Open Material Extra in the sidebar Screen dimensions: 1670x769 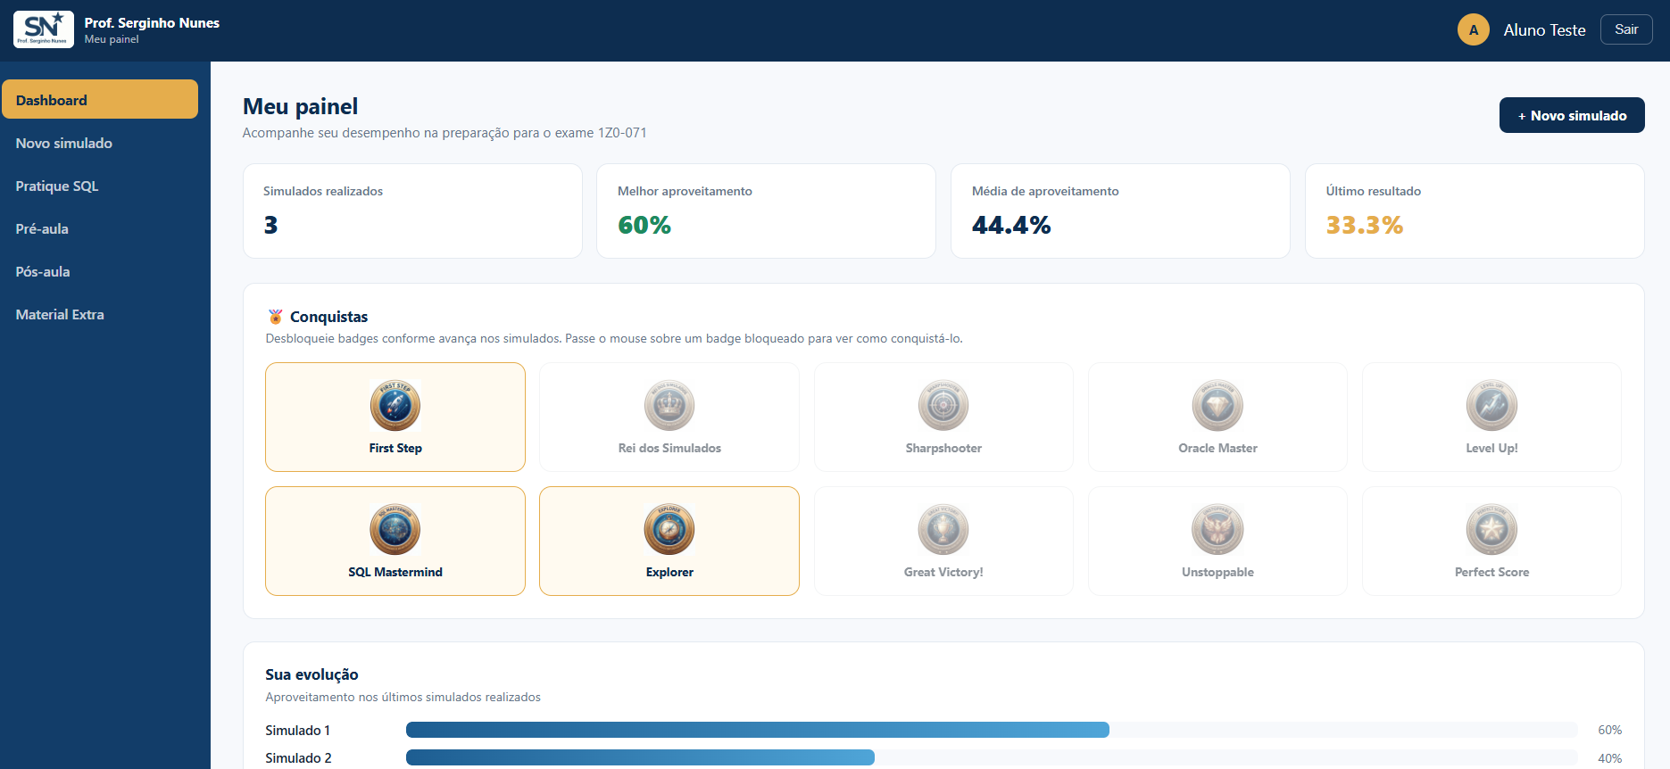pos(100,314)
